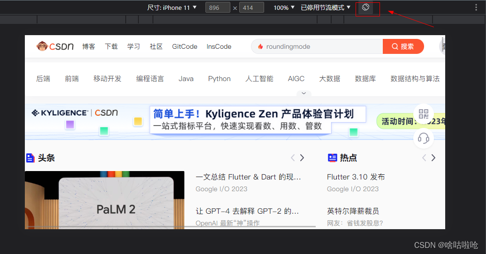Open the GitCode nav link

pos(185,46)
